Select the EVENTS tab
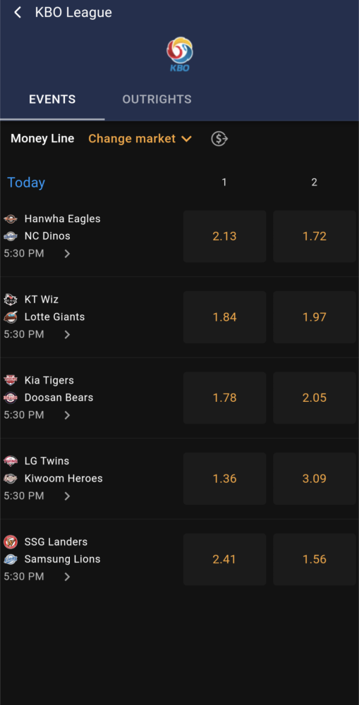Image resolution: width=359 pixels, height=705 pixels. point(52,99)
